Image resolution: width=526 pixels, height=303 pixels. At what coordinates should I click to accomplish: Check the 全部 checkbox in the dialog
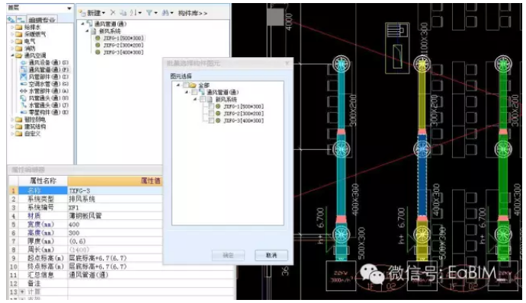tap(185, 85)
